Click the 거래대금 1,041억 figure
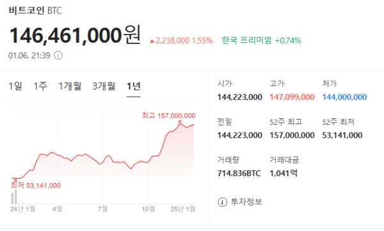 pos(284,173)
